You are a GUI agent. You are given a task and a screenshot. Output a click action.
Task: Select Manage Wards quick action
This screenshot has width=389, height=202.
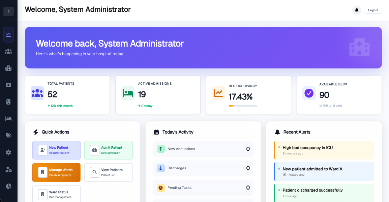[56, 172]
